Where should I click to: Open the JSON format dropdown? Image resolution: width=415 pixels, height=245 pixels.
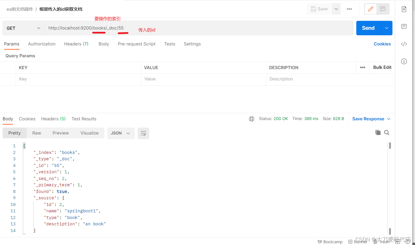(x=121, y=133)
